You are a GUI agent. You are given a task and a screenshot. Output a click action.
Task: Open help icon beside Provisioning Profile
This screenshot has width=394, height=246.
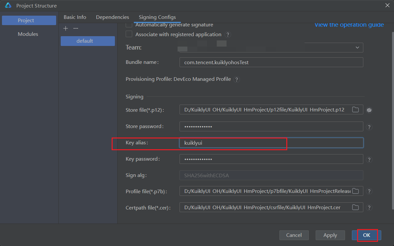[x=237, y=79]
